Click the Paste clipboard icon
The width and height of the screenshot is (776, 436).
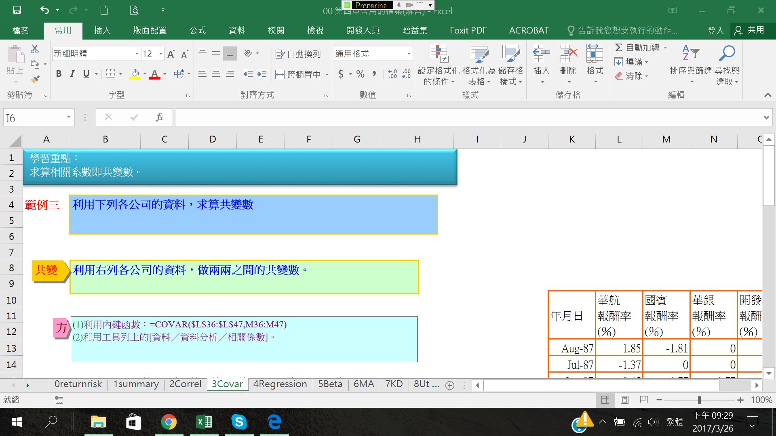[x=15, y=55]
